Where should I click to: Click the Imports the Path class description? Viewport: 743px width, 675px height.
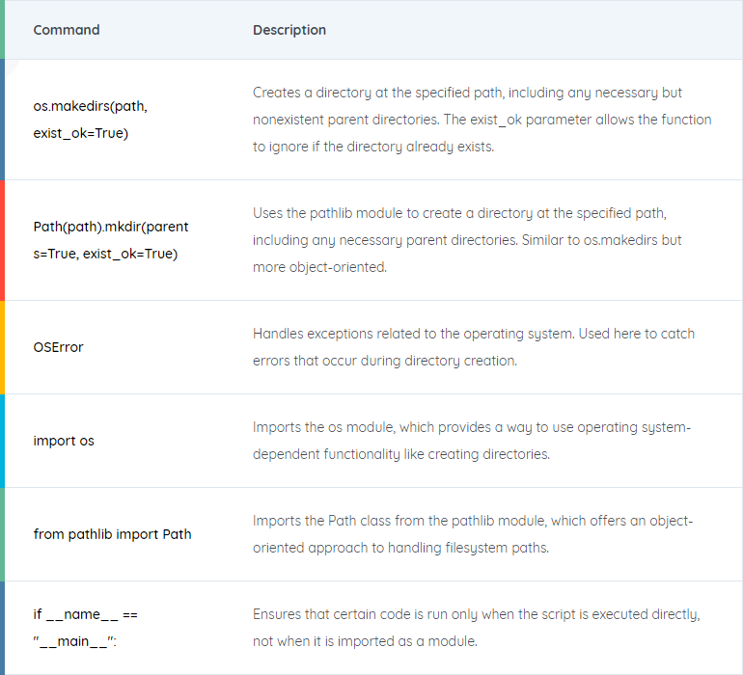pyautogui.click(x=473, y=534)
